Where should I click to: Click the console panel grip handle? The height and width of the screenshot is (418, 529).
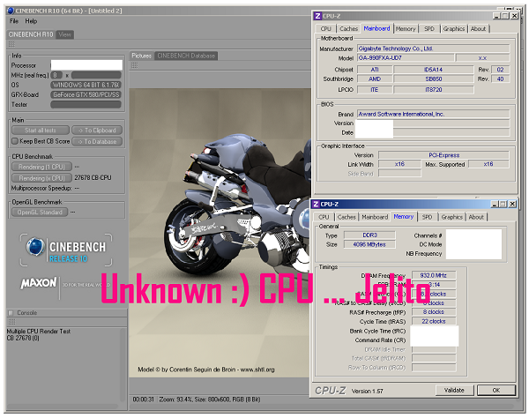11,322
